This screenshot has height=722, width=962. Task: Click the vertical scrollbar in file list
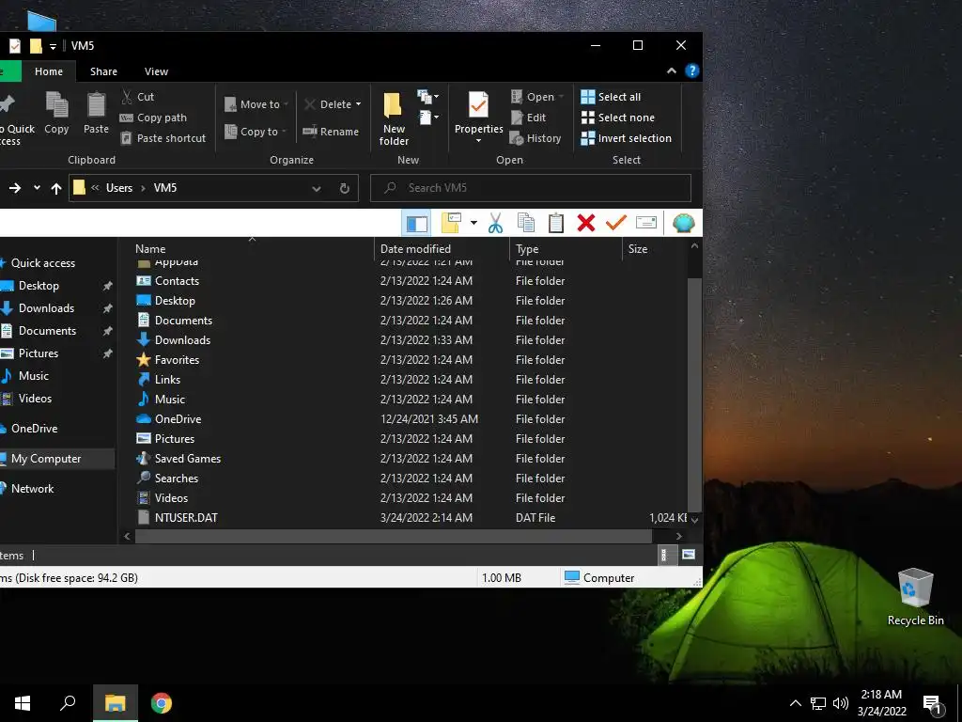tap(694, 394)
